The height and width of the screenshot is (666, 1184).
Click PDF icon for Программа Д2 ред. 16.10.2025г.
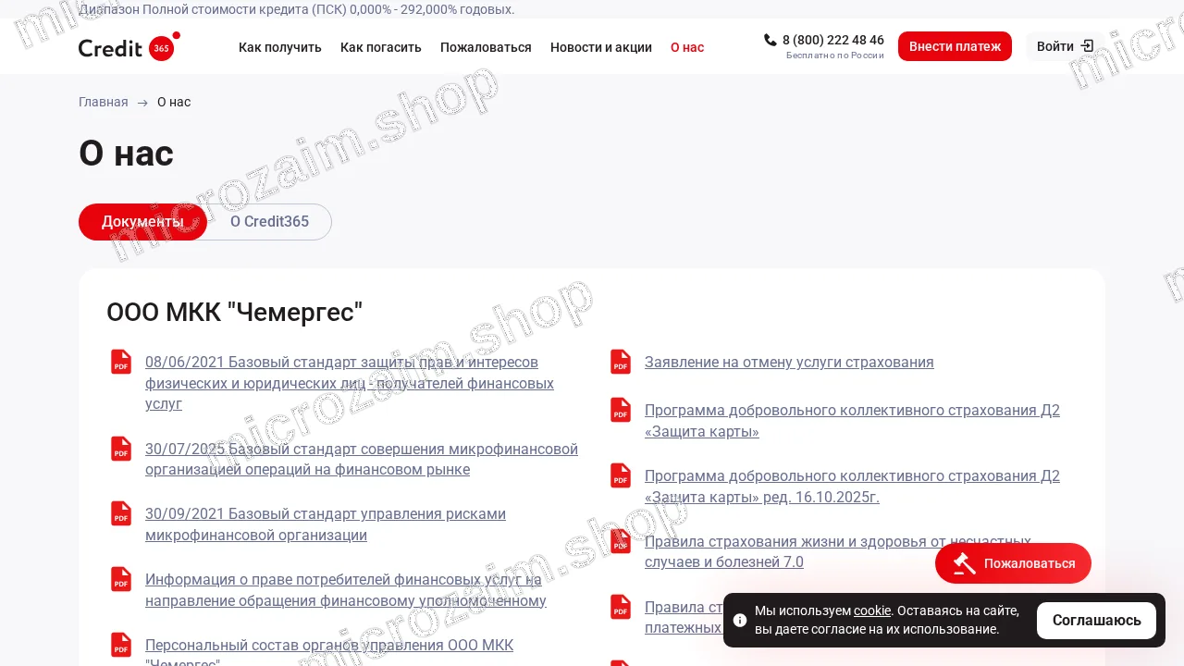tap(621, 475)
